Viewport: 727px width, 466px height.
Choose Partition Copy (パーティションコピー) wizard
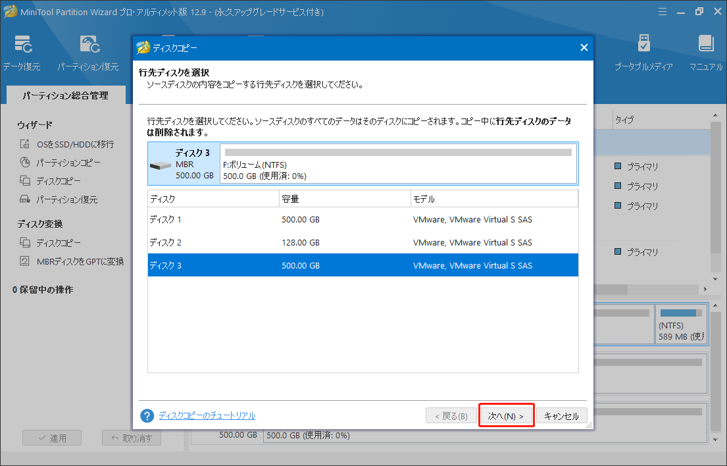[x=61, y=163]
